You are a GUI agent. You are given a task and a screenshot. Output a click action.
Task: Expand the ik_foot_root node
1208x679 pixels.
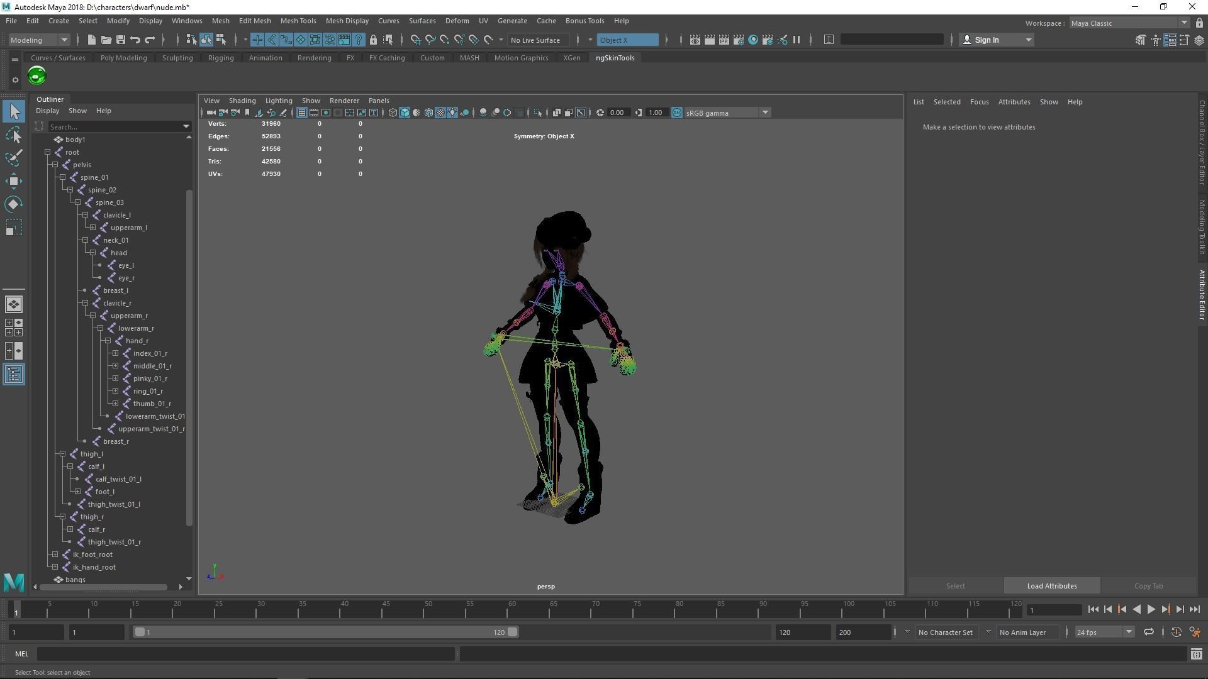click(55, 555)
